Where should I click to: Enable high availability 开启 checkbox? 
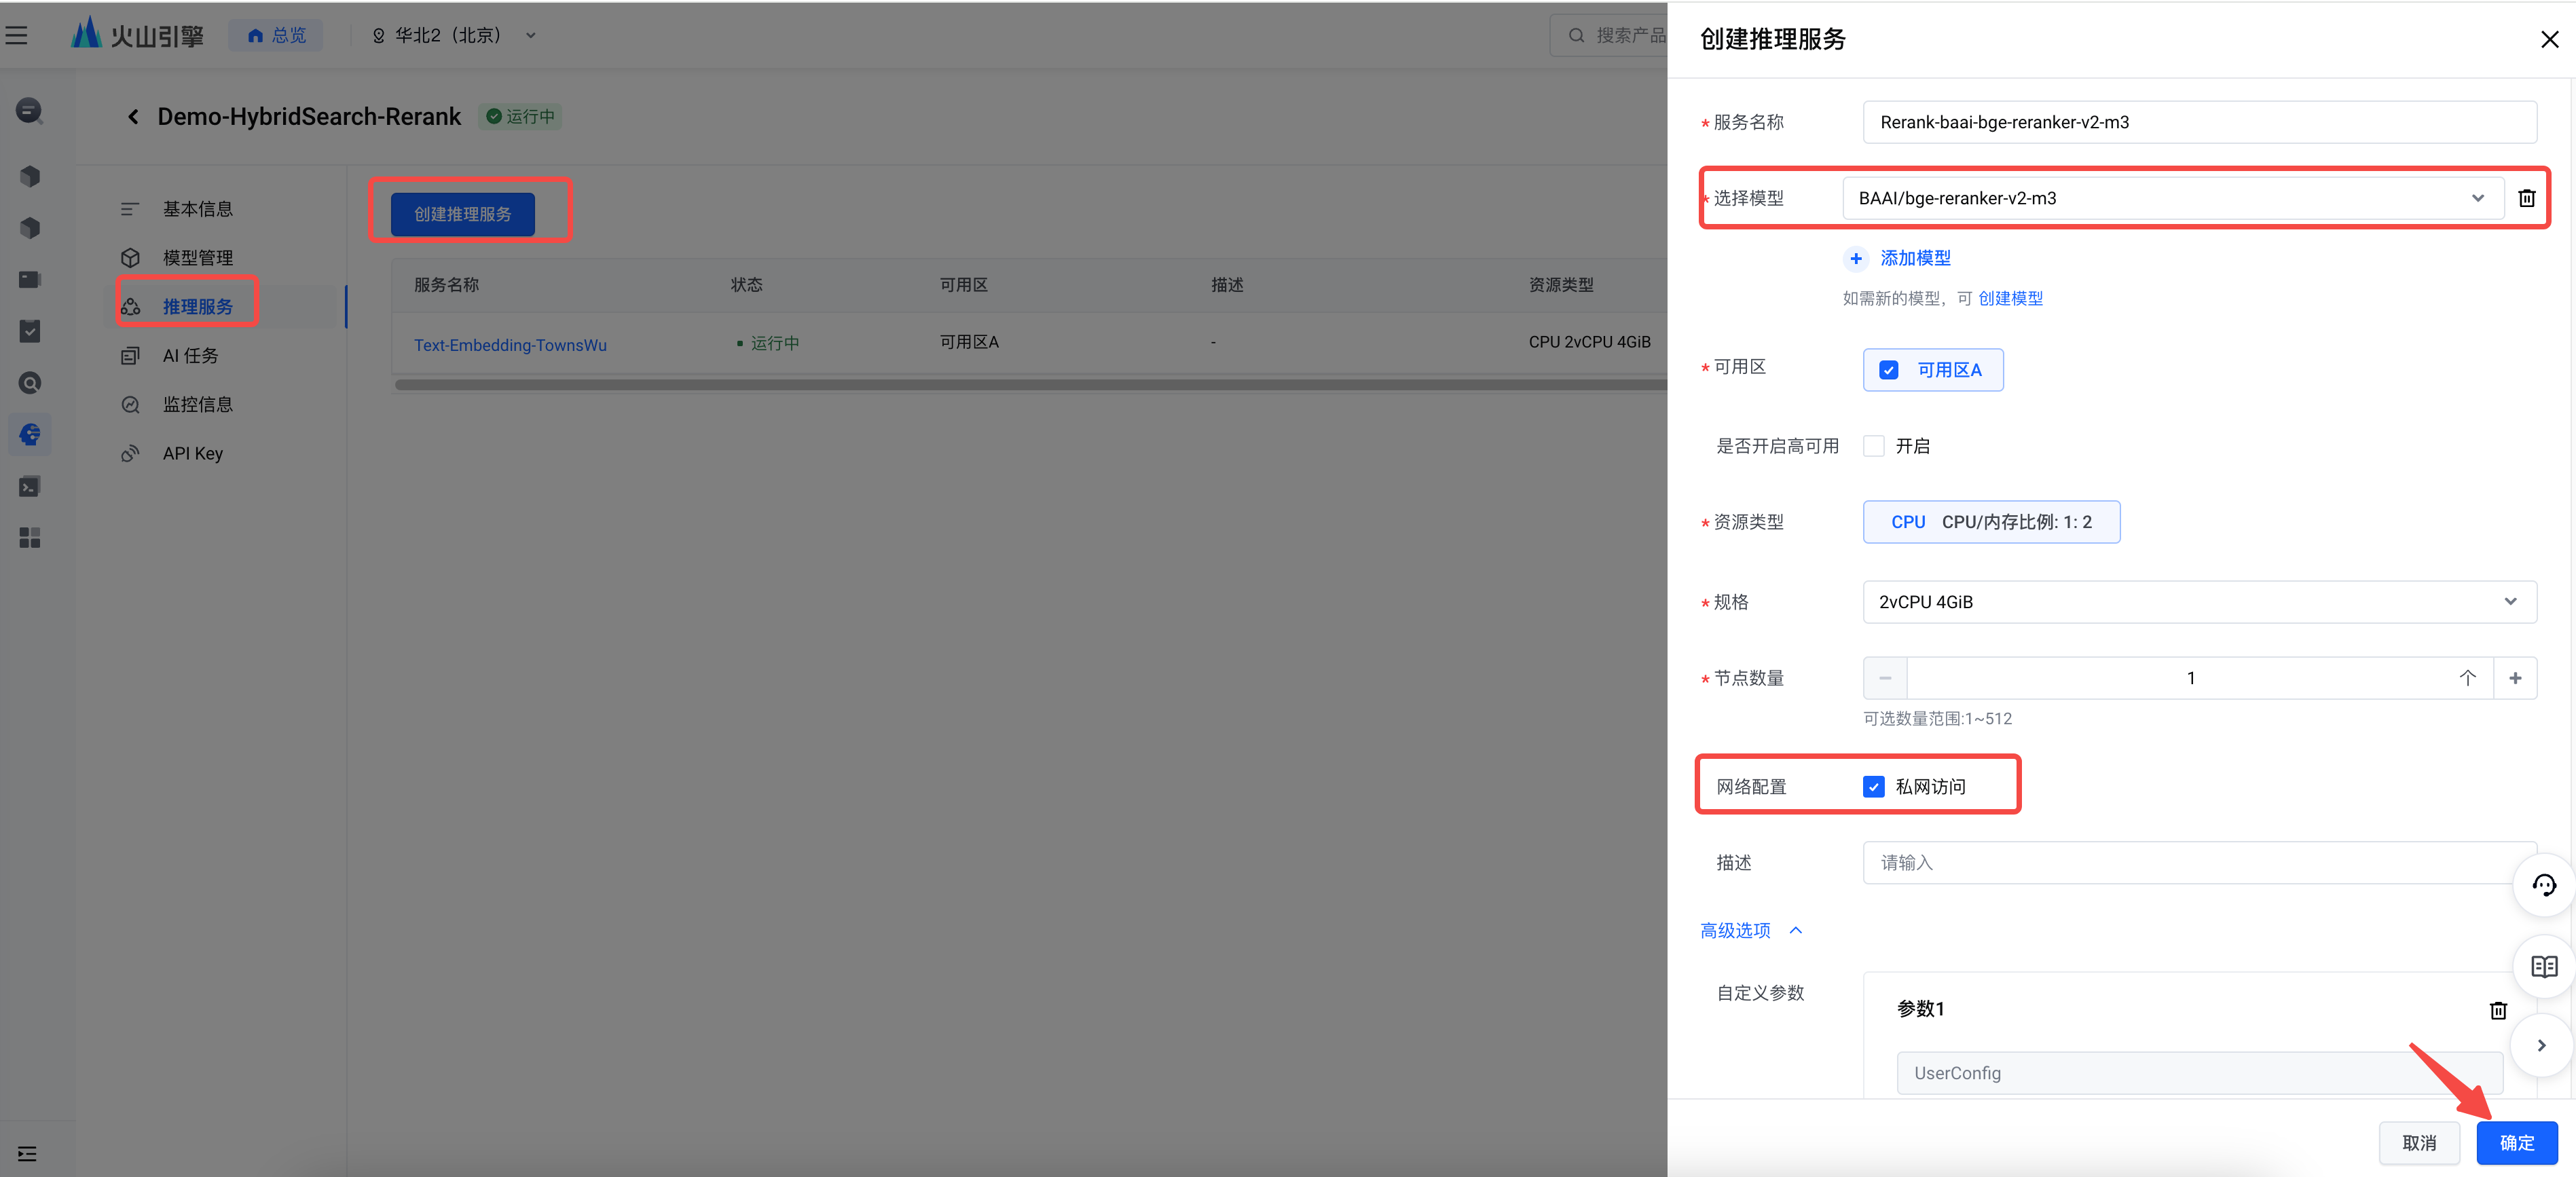[x=1874, y=446]
